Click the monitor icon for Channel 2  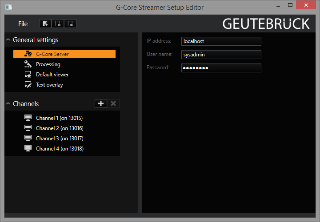[28, 128]
